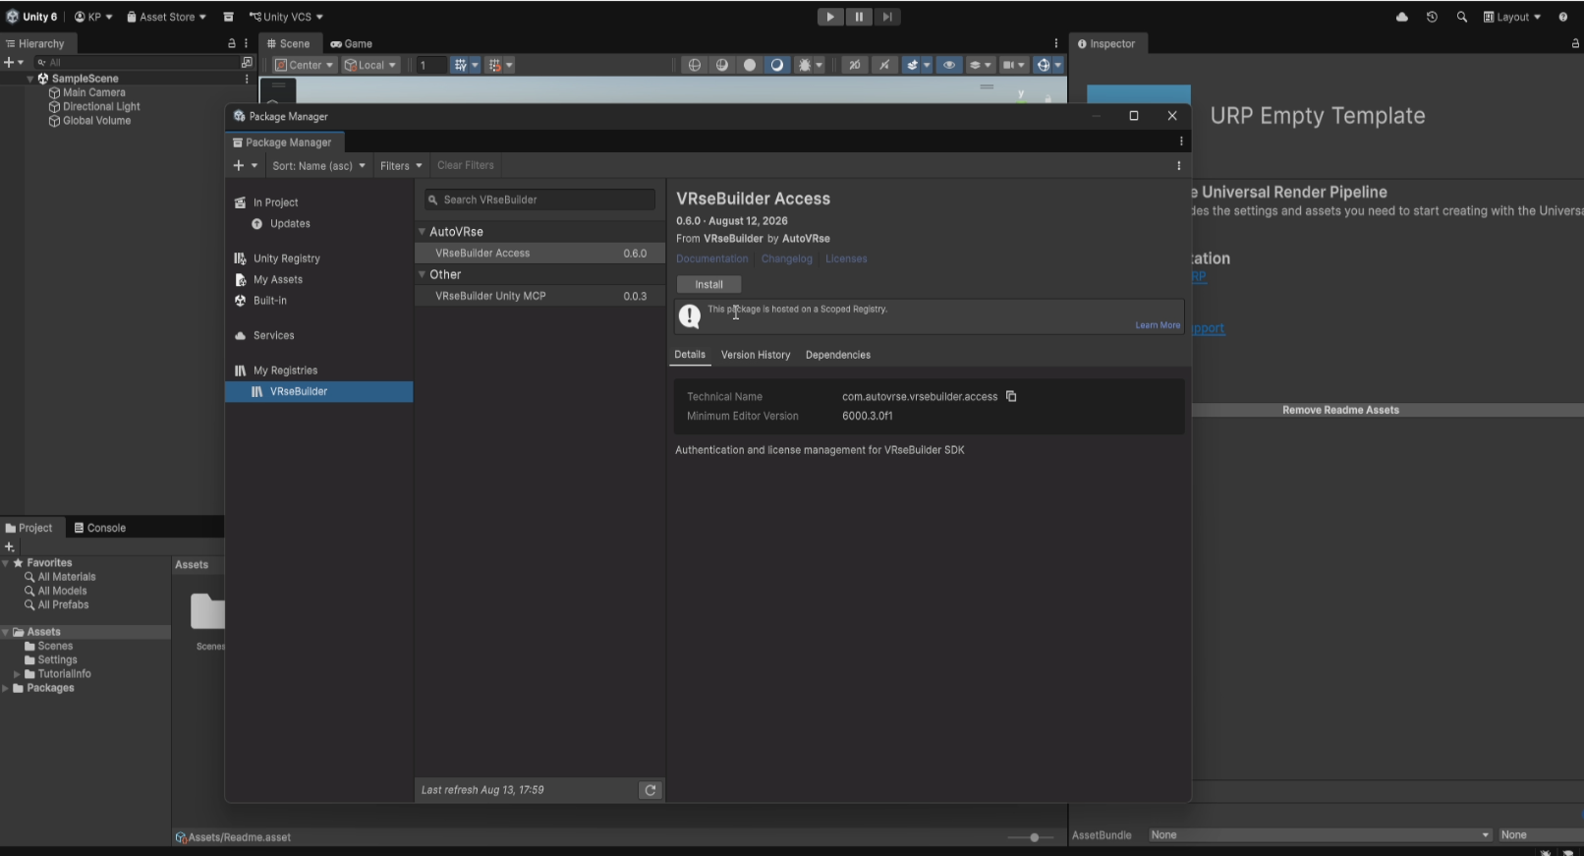Toggle the Inspector lock icon
Viewport: 1584px width, 856px height.
[x=1575, y=43]
